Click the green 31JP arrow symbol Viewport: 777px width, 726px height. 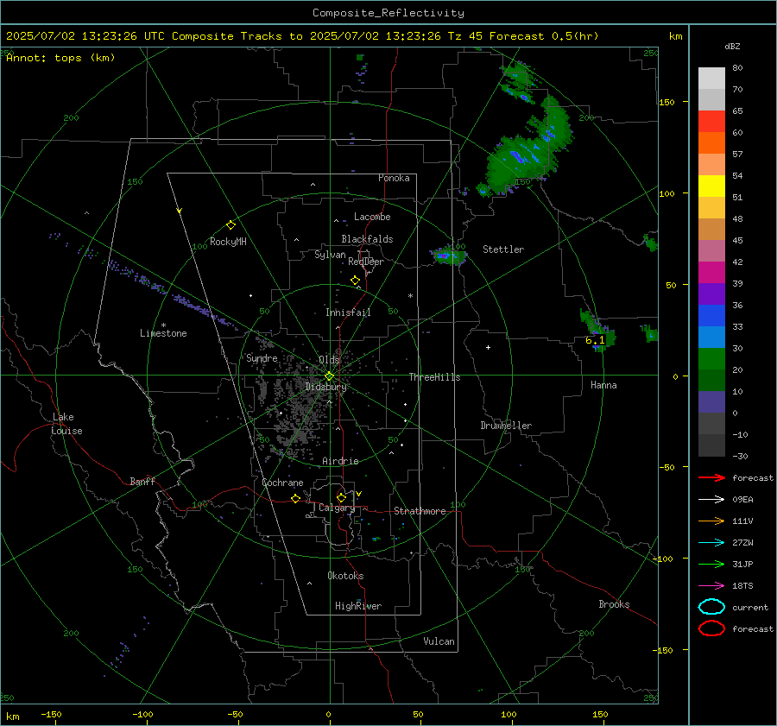tap(711, 564)
